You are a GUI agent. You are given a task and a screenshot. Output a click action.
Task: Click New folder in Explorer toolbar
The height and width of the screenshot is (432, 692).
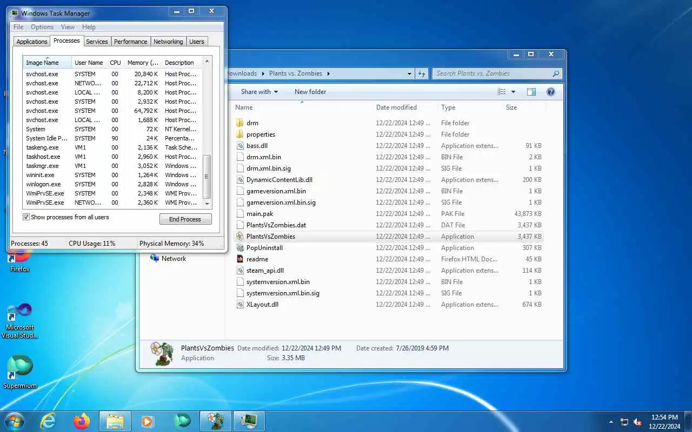pyautogui.click(x=310, y=92)
